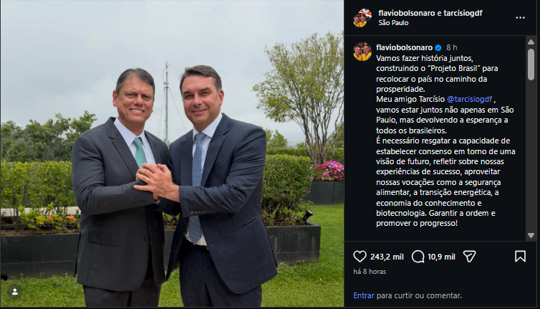
Task: Click the post photo of two men
Action: [x=172, y=154]
